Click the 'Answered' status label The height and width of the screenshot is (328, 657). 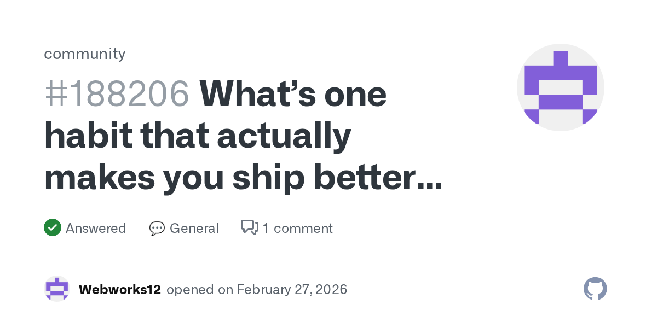96,229
